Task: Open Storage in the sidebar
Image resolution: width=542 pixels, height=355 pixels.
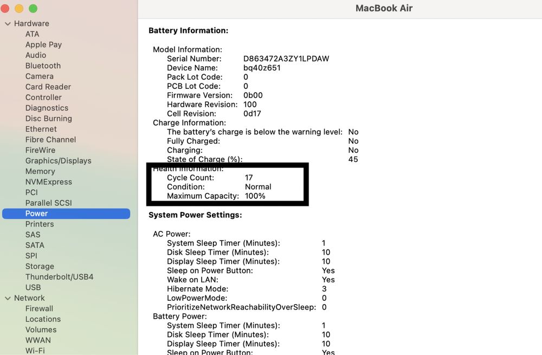Action: (x=40, y=267)
